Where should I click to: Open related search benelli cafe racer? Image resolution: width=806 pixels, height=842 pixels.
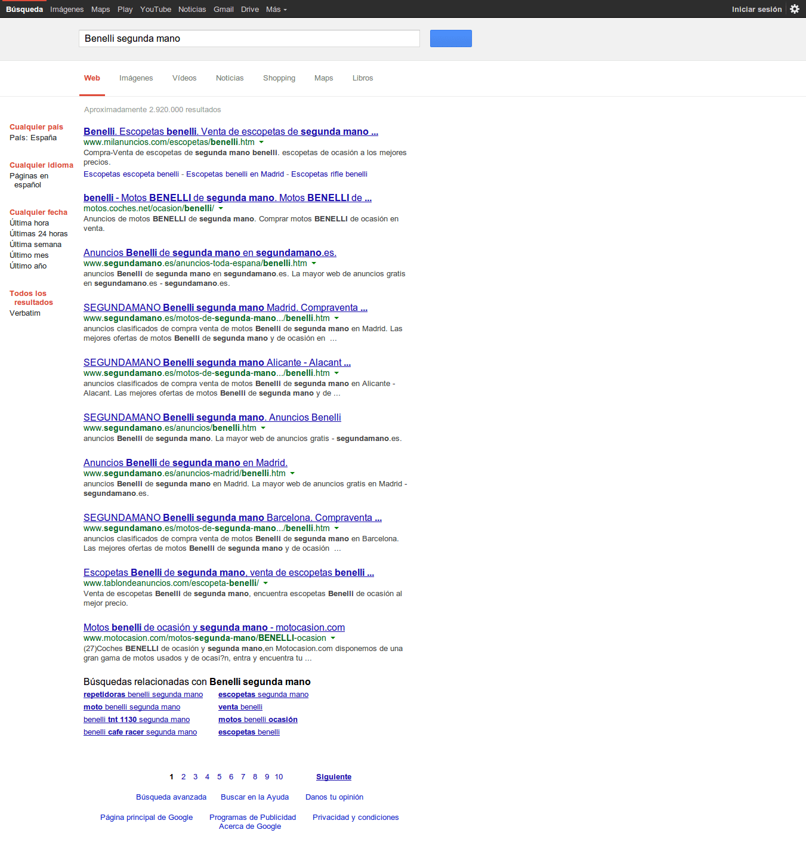pos(140,732)
